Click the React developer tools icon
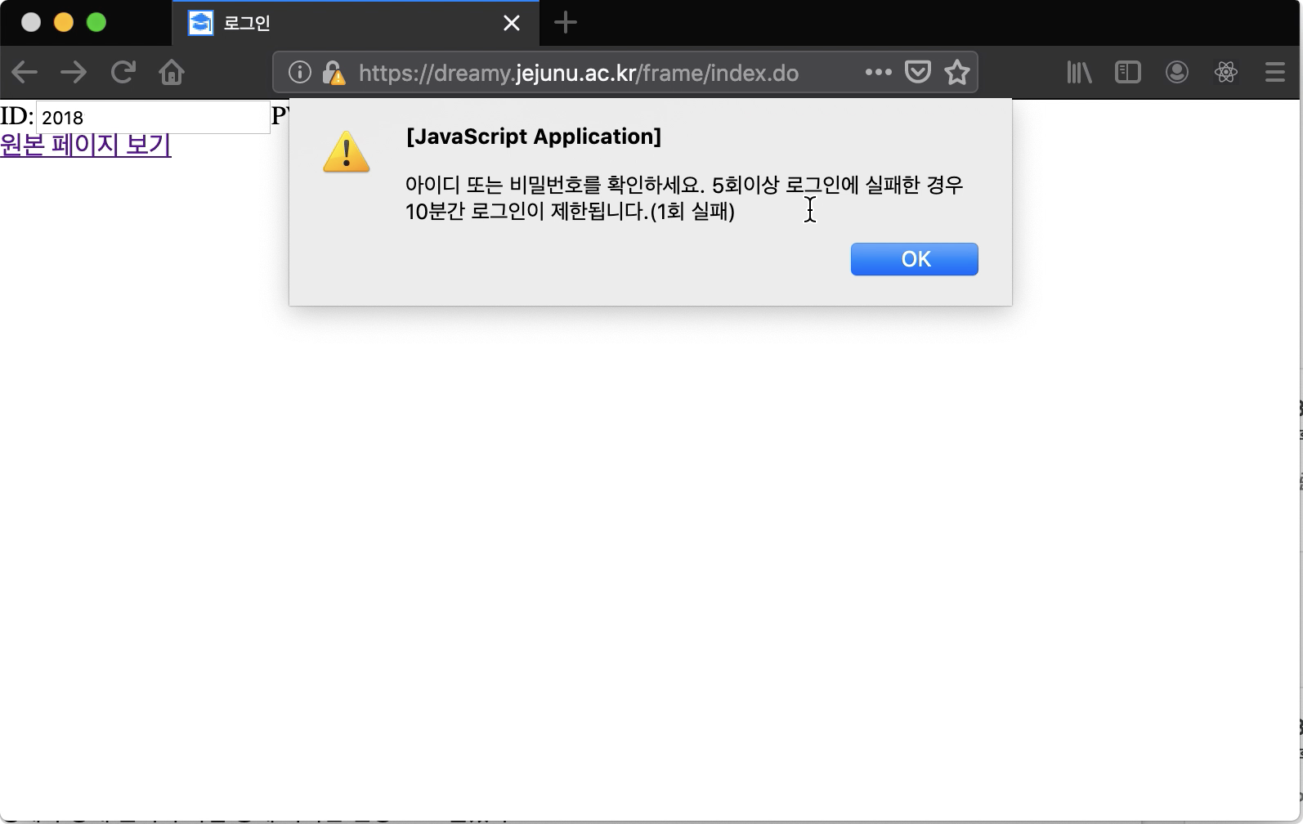Screen dimensions: 1303x824 1226,73
